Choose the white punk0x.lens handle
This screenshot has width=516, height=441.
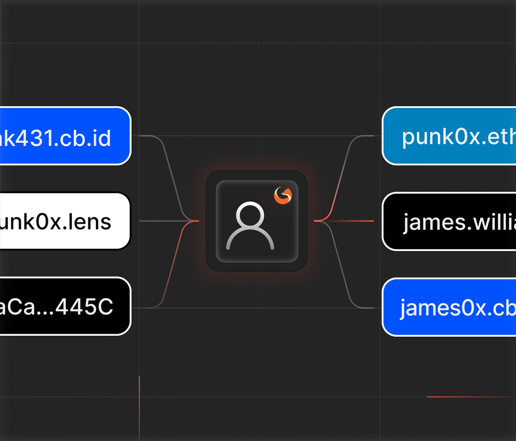click(65, 221)
